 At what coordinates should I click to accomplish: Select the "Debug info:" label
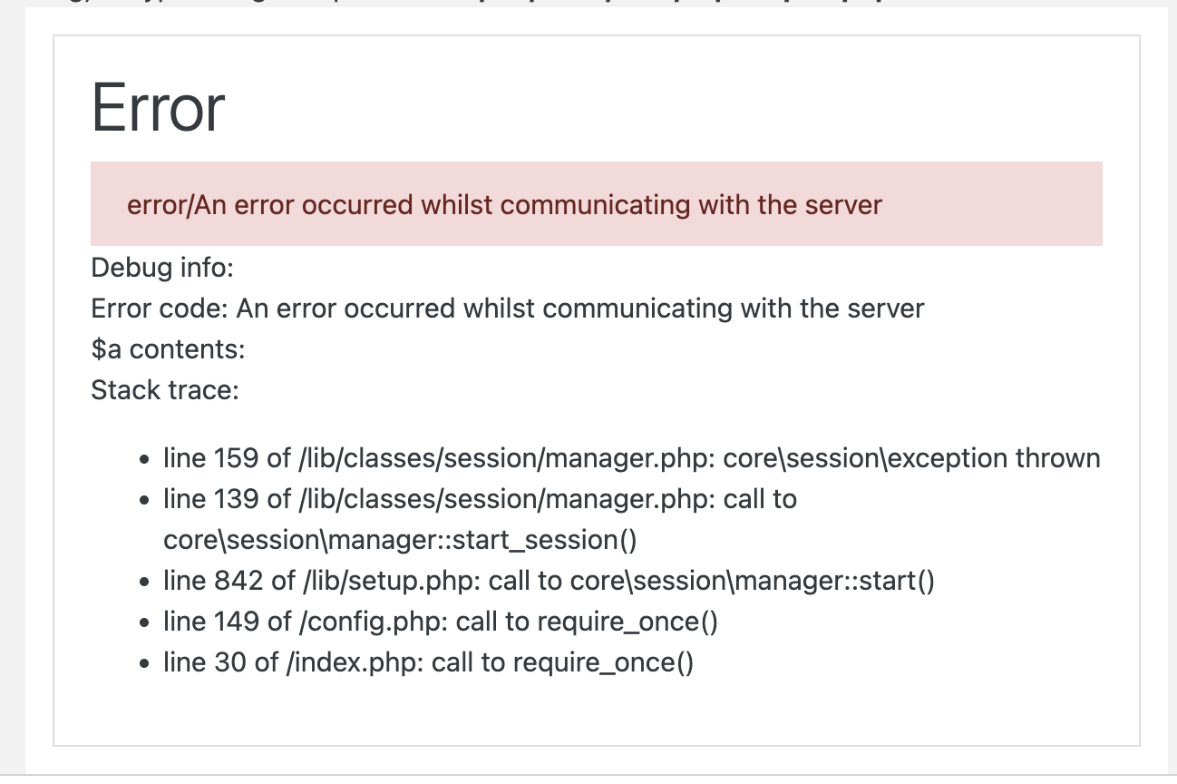163,268
